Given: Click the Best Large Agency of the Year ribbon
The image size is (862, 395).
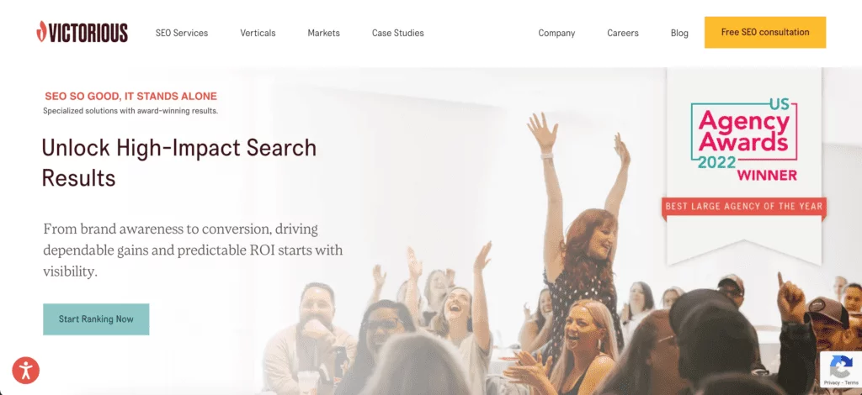Looking at the screenshot, I should pos(744,208).
